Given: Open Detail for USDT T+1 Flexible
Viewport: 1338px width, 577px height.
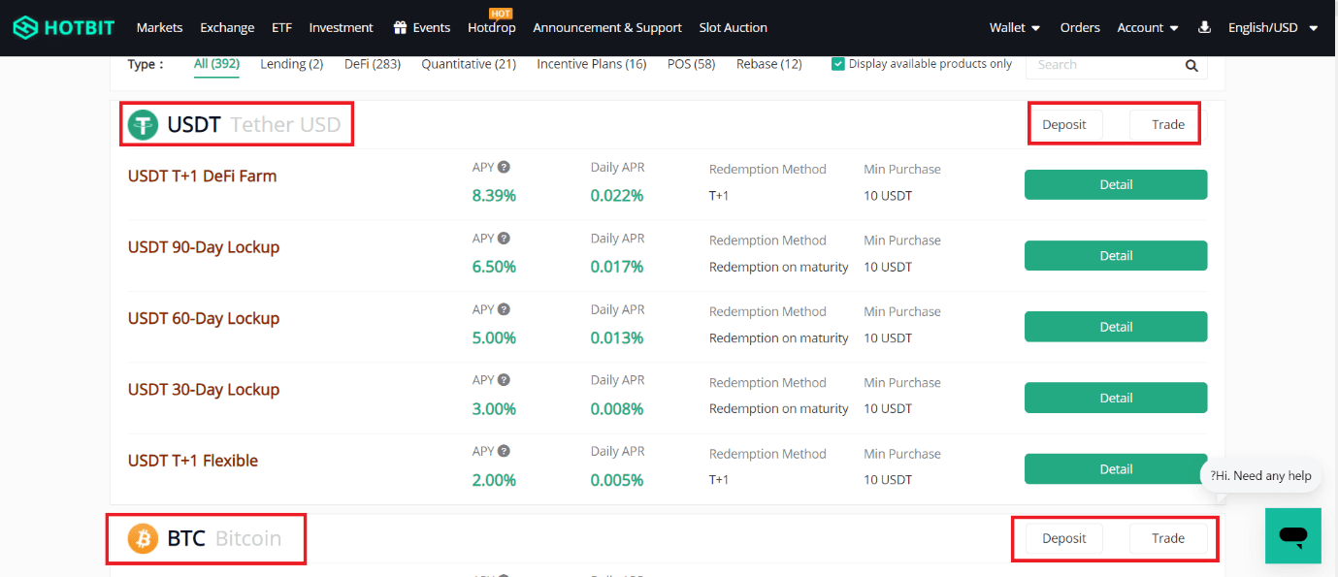Looking at the screenshot, I should (1116, 468).
